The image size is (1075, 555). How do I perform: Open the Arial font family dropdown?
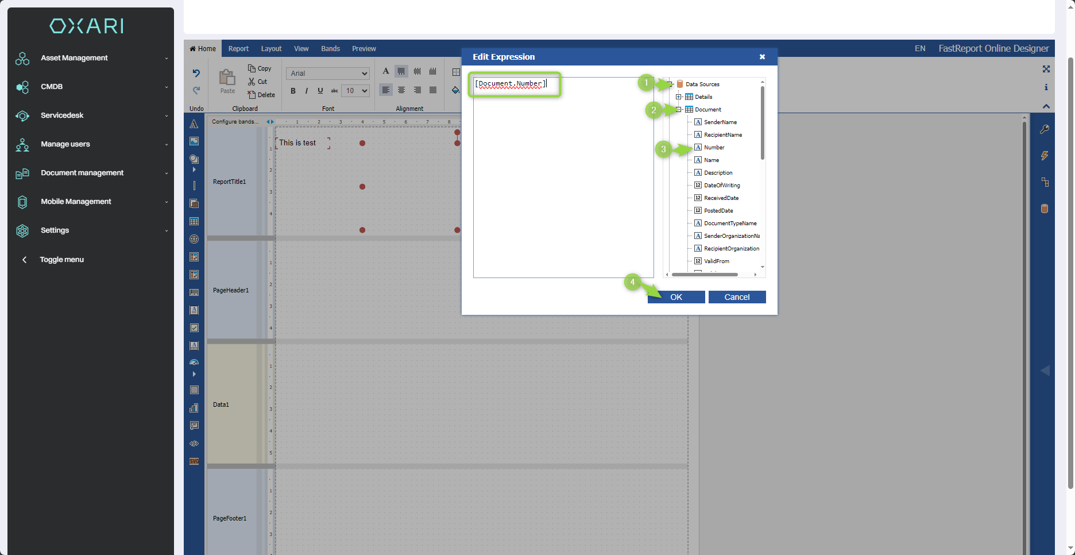point(327,74)
